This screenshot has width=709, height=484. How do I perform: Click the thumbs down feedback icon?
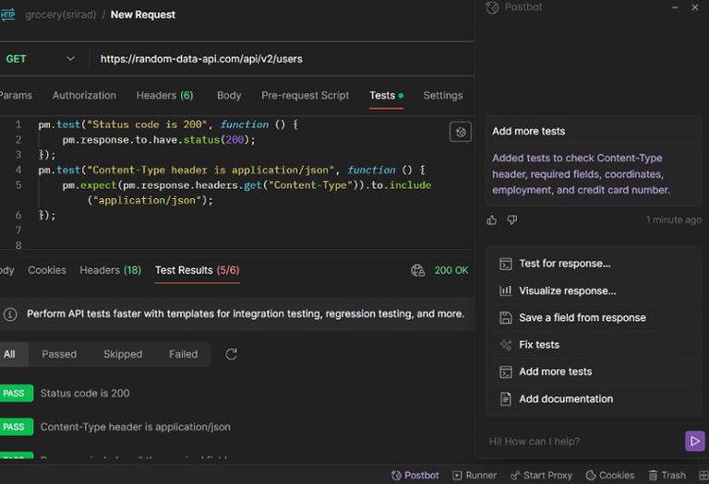(x=512, y=220)
